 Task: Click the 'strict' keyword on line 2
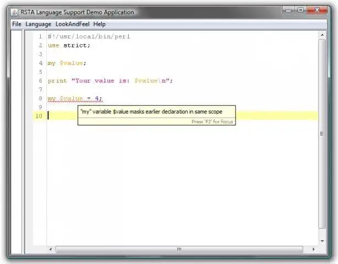[x=75, y=45]
